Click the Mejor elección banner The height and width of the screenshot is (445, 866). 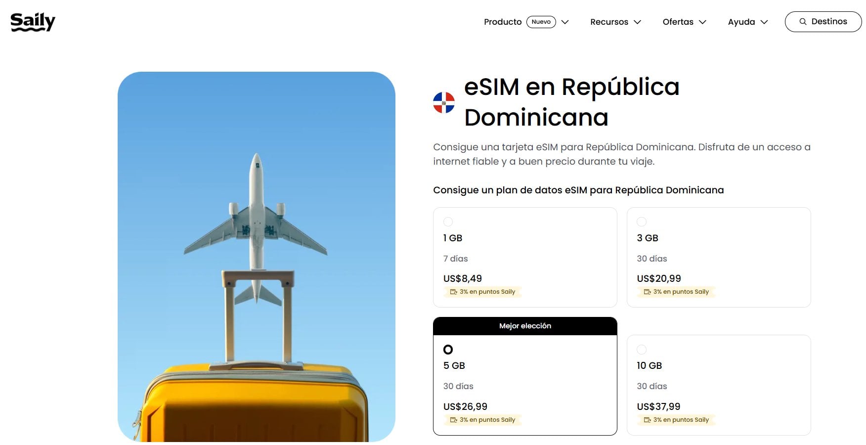(x=525, y=326)
